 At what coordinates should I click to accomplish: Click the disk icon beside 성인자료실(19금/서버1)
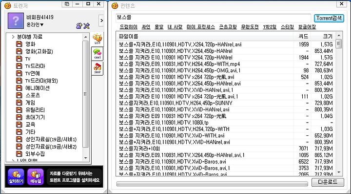[19, 139]
